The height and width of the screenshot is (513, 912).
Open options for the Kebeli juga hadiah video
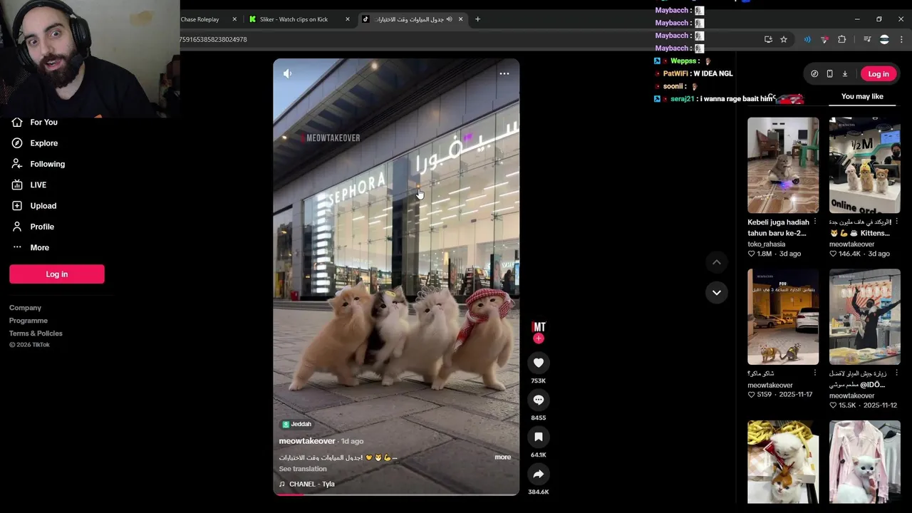[815, 222]
